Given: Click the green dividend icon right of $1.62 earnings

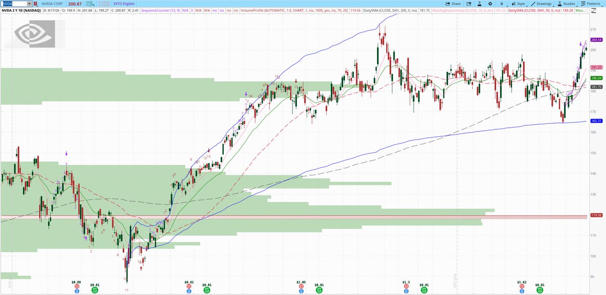Looking at the screenshot, I should [x=540, y=290].
